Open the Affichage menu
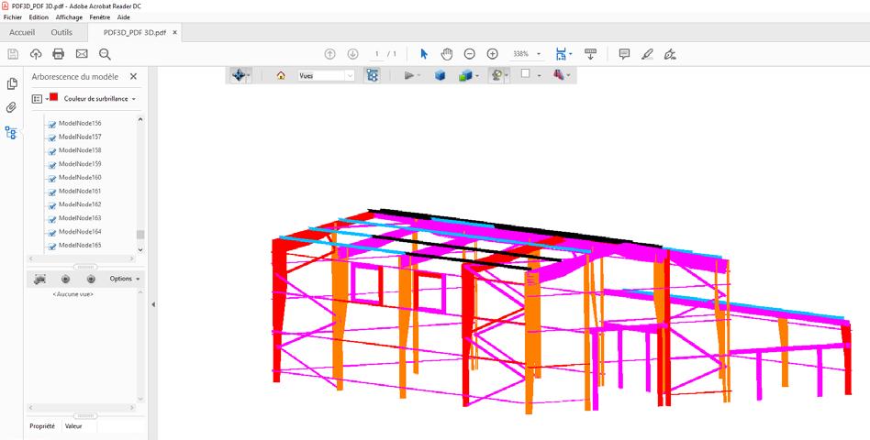Image resolution: width=870 pixels, height=440 pixels. [69, 17]
